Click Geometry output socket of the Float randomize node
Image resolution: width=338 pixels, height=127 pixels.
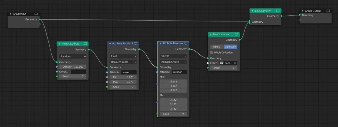click(x=139, y=49)
